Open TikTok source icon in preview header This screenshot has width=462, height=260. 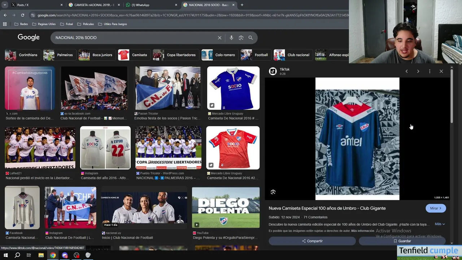(x=273, y=71)
